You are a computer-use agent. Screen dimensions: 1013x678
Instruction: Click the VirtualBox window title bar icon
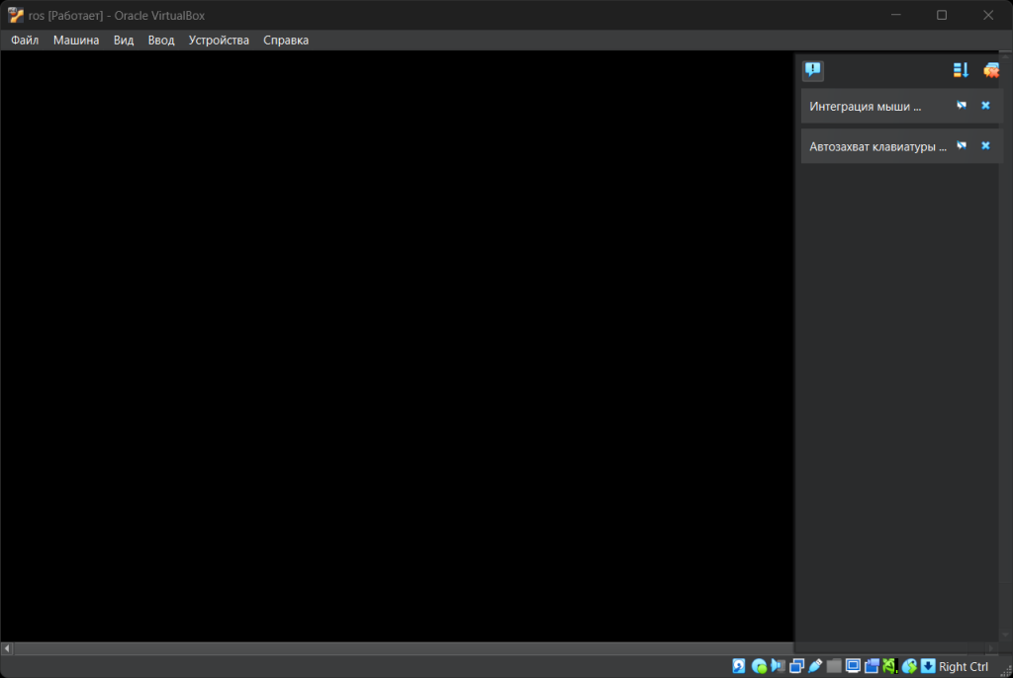[16, 15]
